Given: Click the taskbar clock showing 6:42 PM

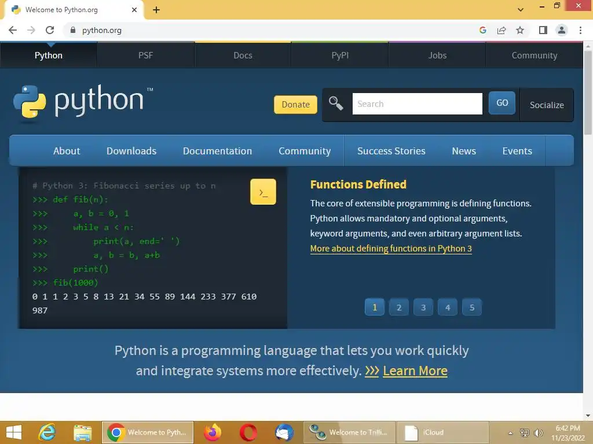Looking at the screenshot, I should 568,432.
